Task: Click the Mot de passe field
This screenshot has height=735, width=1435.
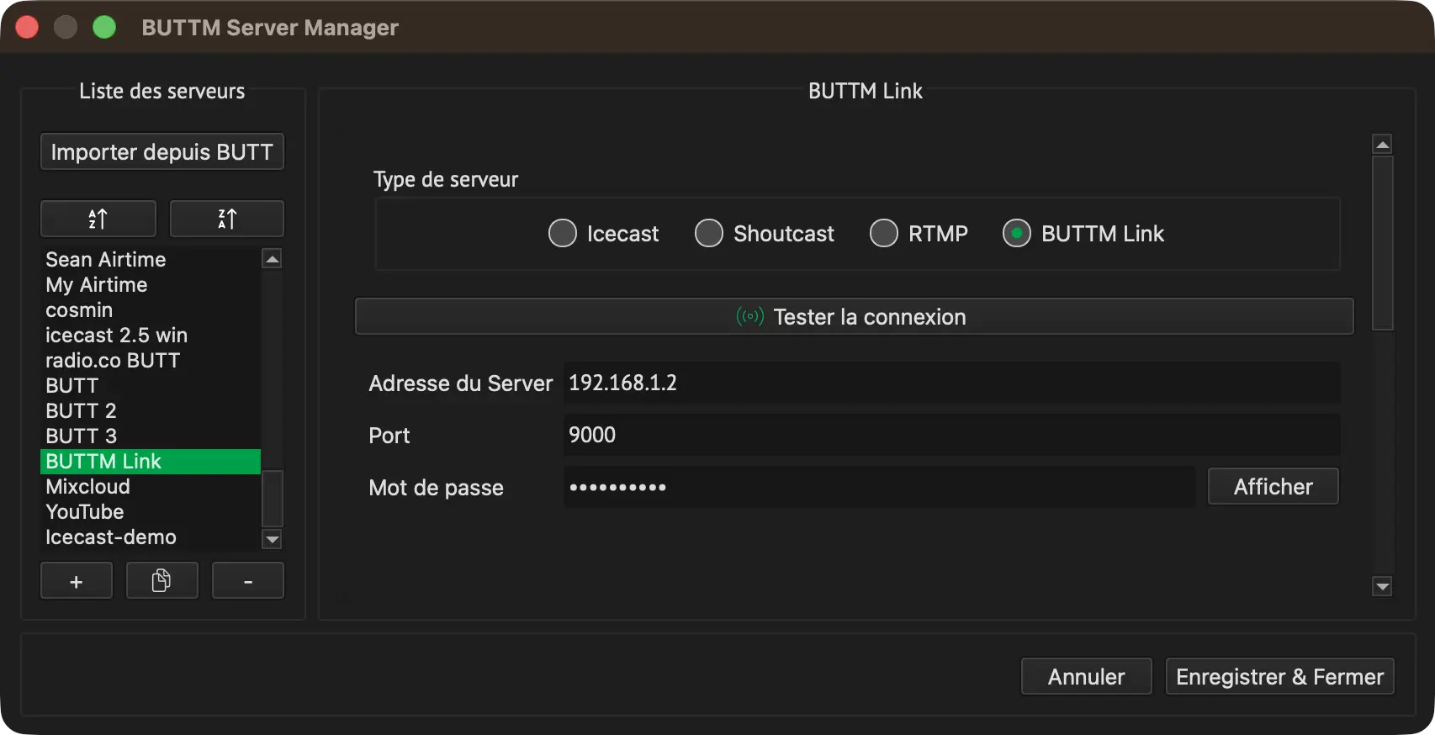Action: [879, 488]
